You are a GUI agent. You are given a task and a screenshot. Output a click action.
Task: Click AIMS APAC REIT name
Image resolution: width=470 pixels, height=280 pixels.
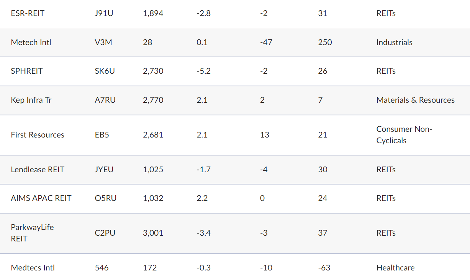tap(41, 198)
